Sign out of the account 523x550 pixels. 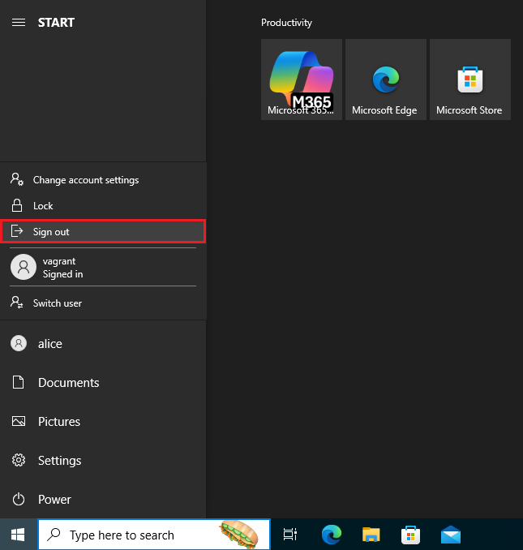pos(103,231)
